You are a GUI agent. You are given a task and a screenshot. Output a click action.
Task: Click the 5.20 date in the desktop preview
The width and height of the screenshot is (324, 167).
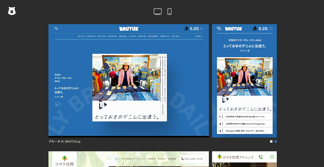(x=194, y=29)
